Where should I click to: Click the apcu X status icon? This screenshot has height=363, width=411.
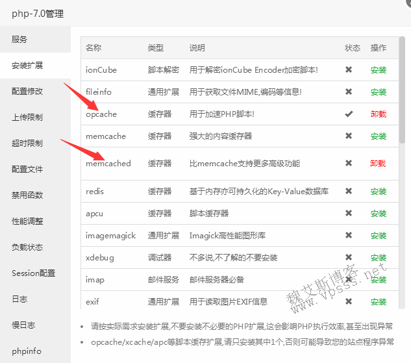pos(349,213)
